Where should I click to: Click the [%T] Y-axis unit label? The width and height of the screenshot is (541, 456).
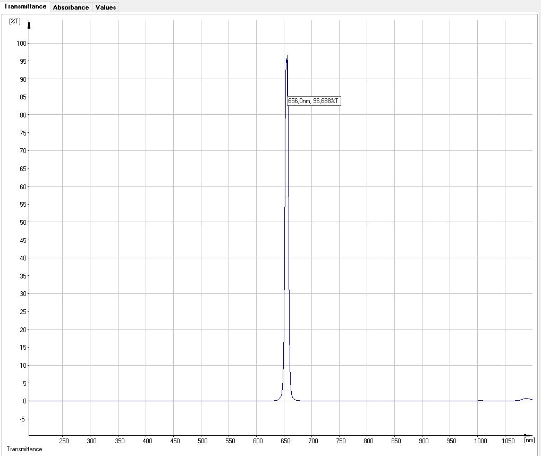pos(15,21)
